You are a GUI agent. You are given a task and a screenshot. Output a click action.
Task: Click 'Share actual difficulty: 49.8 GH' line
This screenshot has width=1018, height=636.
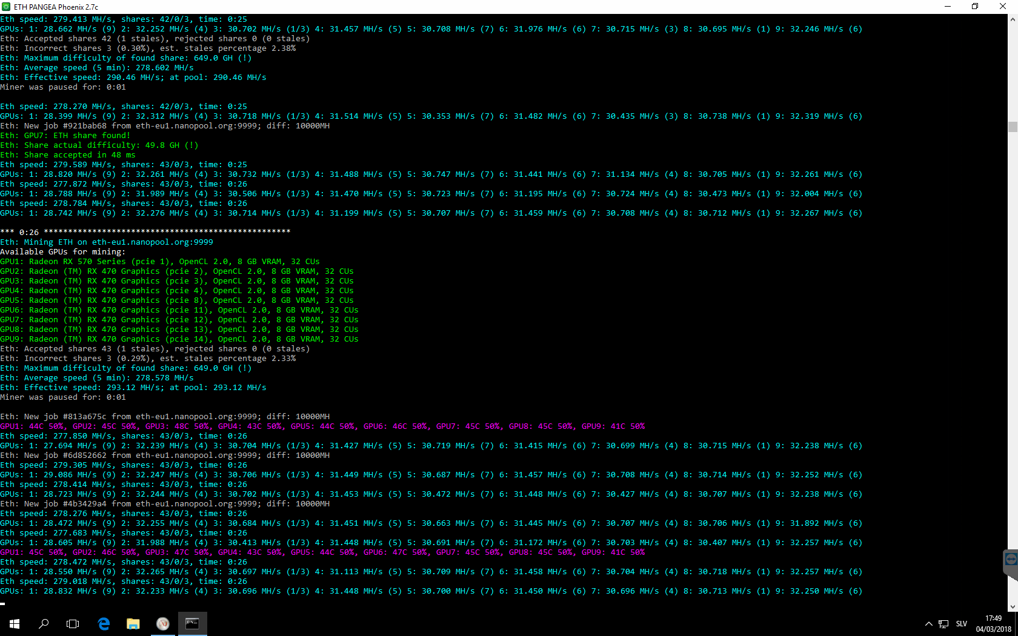coord(99,145)
